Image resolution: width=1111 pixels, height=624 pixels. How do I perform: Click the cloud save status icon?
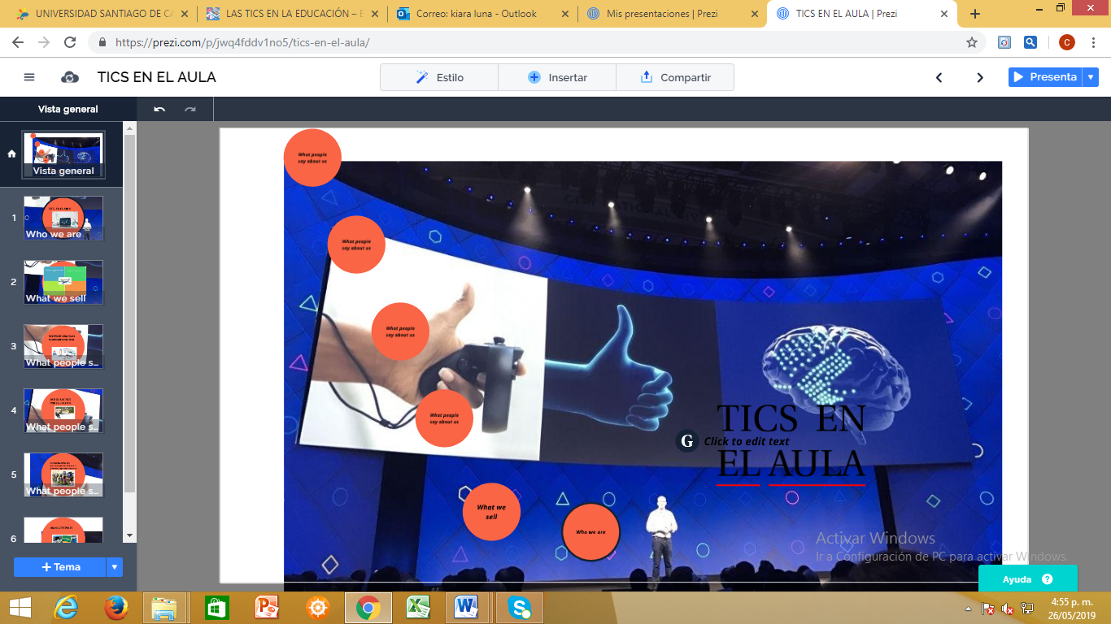(x=70, y=77)
